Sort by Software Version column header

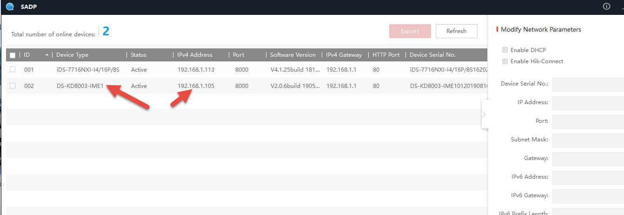[x=292, y=55]
